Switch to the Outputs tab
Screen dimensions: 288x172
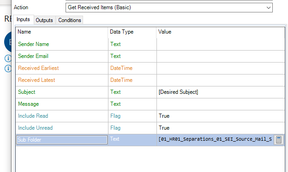44,20
